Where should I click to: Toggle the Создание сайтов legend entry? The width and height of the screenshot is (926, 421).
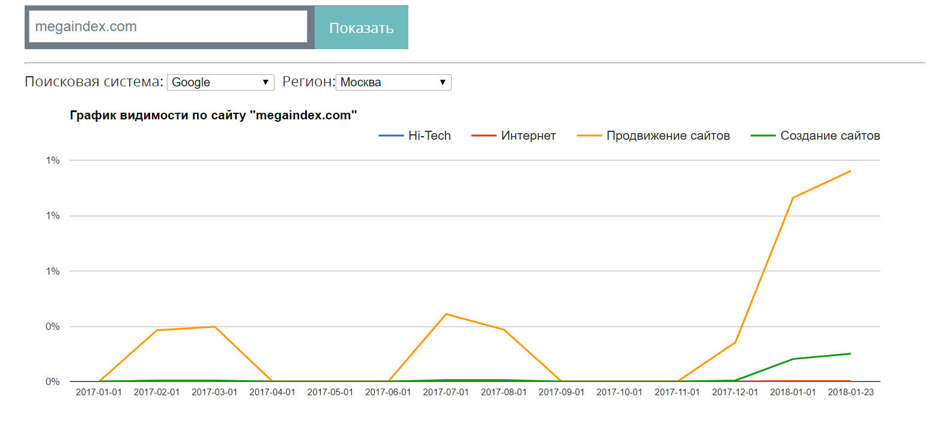816,136
